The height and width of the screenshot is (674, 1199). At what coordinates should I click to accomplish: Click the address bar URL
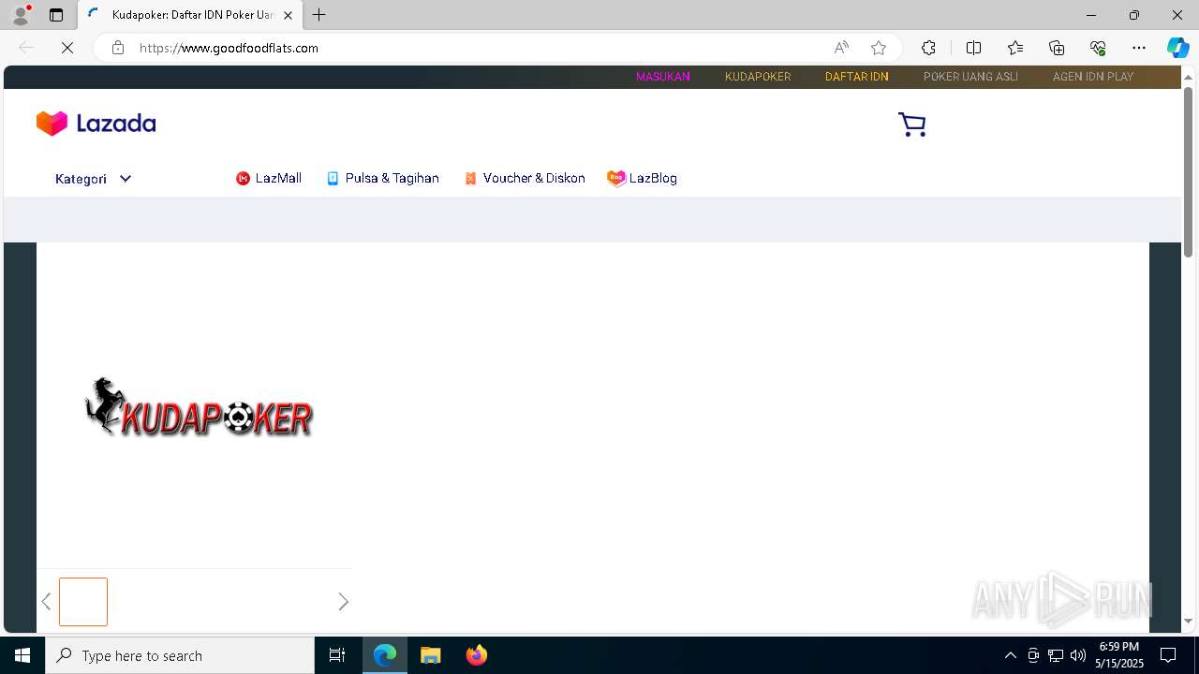tap(229, 48)
